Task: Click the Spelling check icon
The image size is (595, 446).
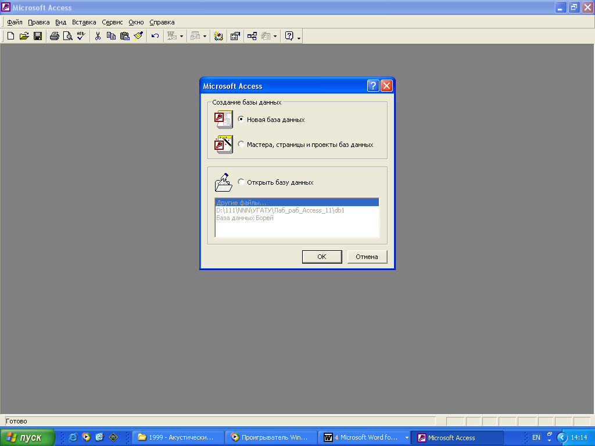Action: pos(81,36)
